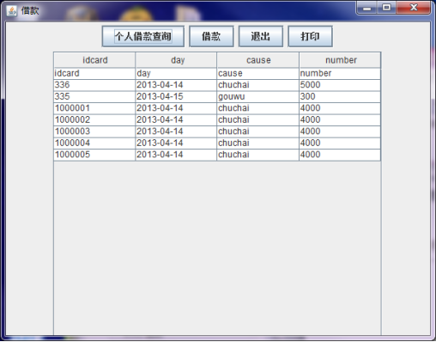
Task: Open the 借款 button
Action: [x=211, y=36]
